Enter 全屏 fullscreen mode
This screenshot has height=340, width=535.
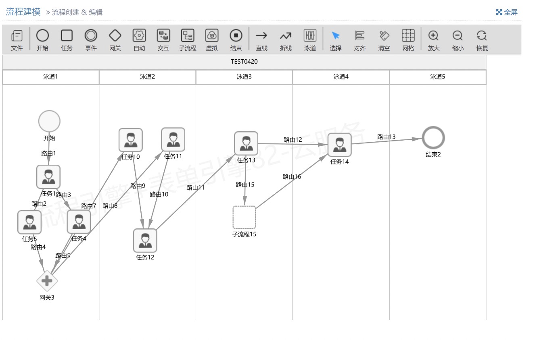(507, 12)
